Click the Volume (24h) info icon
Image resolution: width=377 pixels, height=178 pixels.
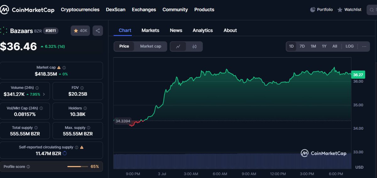[x=37, y=88]
